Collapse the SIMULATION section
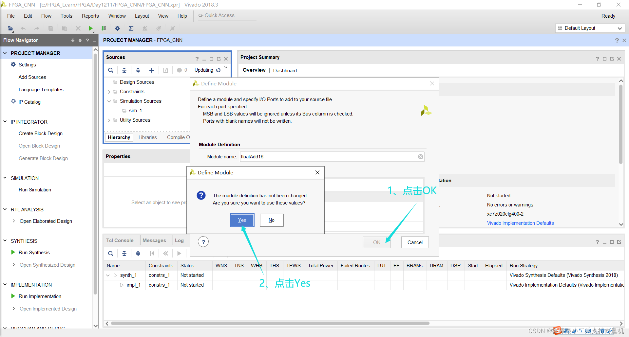629x337 pixels. pos(5,178)
